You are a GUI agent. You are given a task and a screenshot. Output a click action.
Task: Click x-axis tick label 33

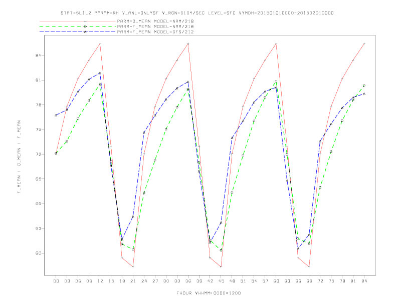(177, 281)
